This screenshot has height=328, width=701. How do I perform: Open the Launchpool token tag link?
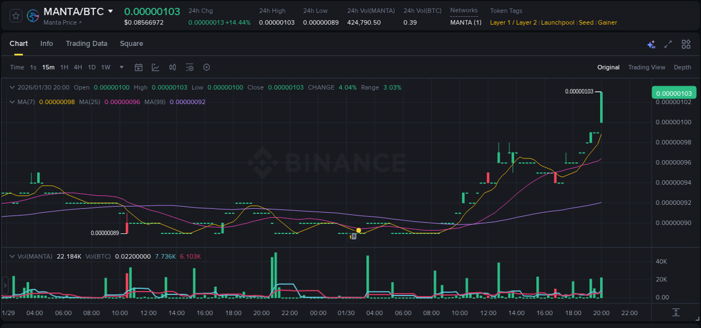point(557,22)
